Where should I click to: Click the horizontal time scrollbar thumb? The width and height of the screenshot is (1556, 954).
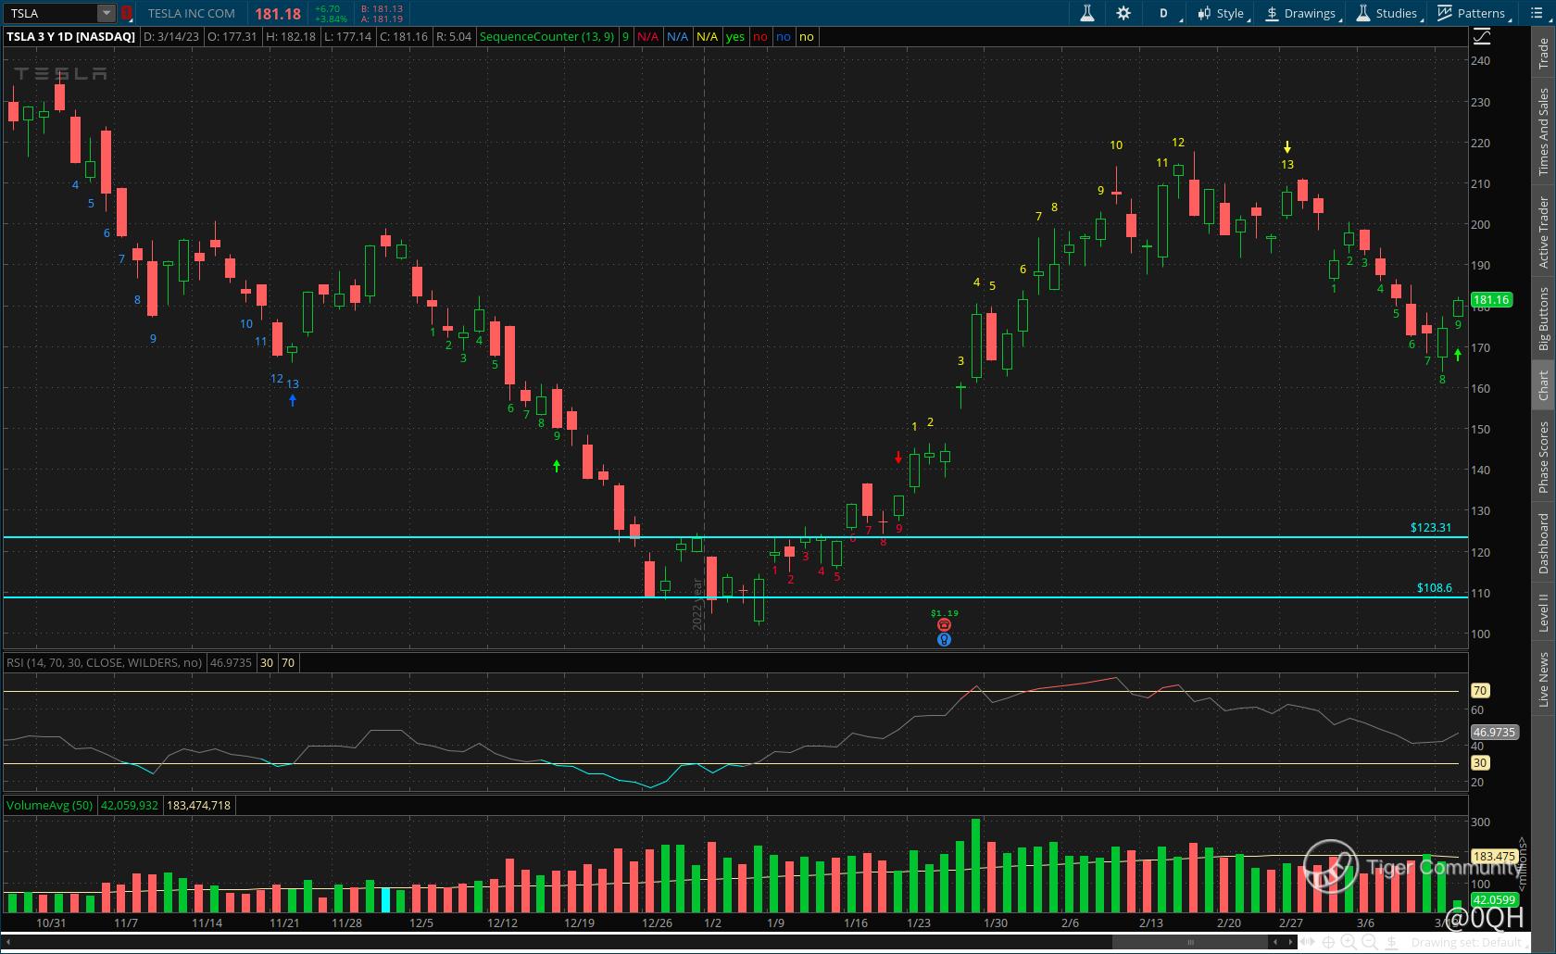click(x=1190, y=943)
